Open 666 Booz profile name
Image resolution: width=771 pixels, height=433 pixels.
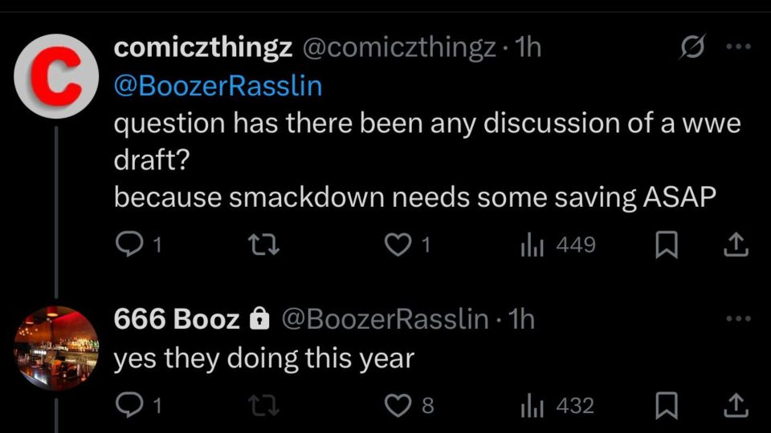click(177, 319)
